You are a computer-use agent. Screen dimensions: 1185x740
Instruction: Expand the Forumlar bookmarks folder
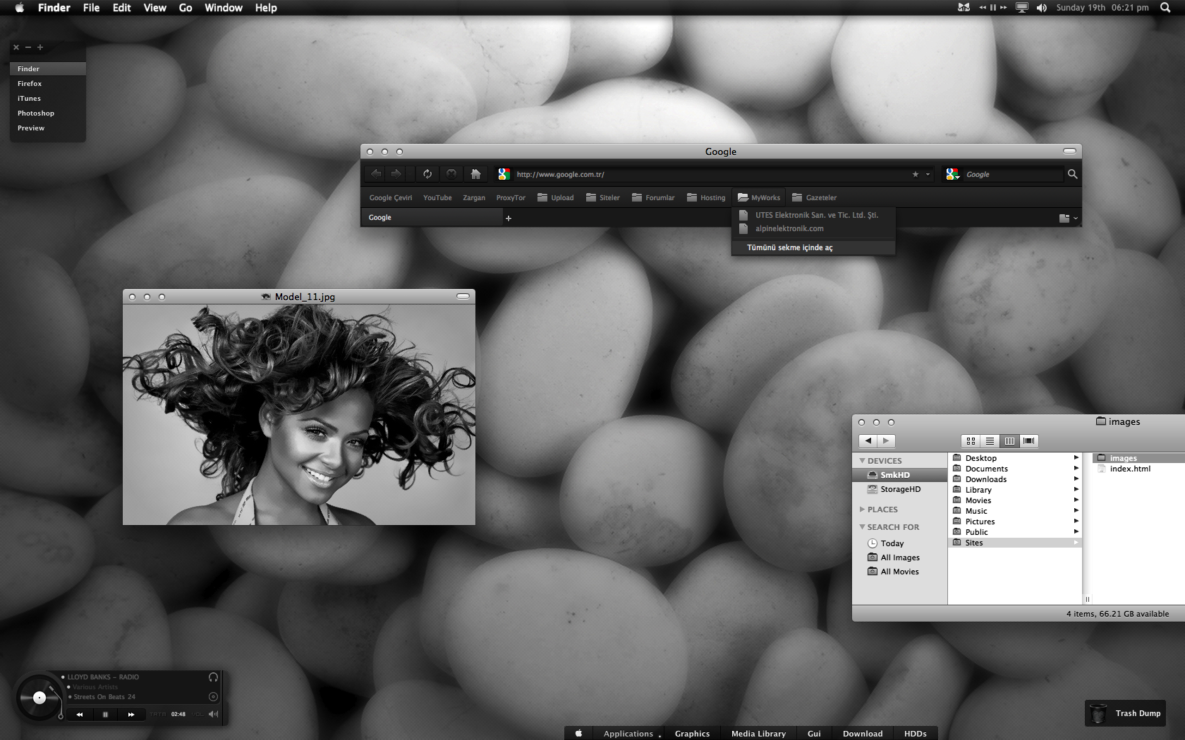(653, 198)
